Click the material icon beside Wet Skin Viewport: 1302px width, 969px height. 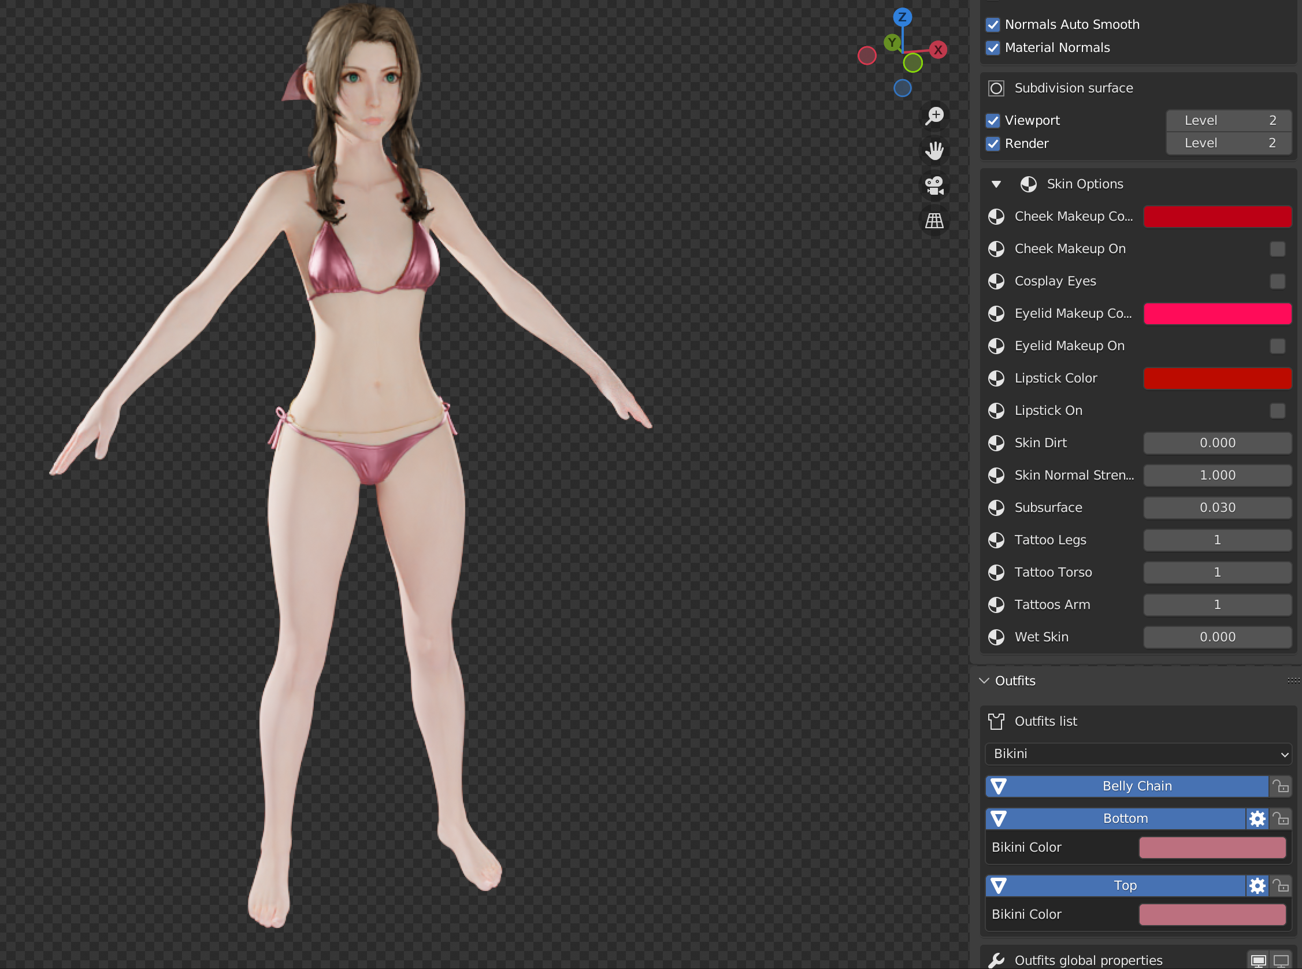point(996,637)
